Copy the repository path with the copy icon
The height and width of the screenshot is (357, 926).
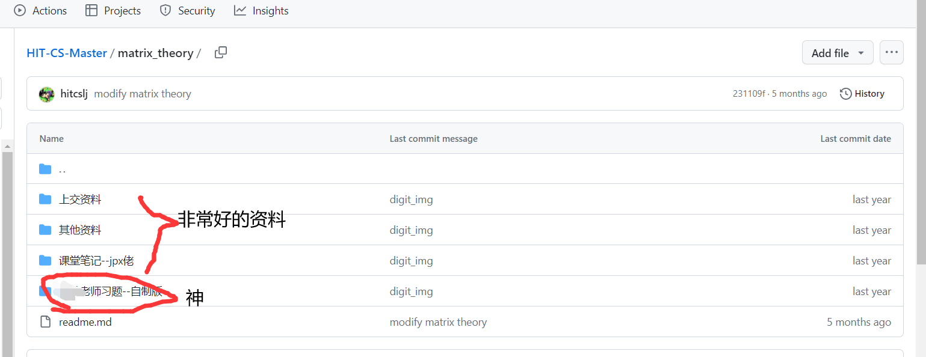(221, 52)
